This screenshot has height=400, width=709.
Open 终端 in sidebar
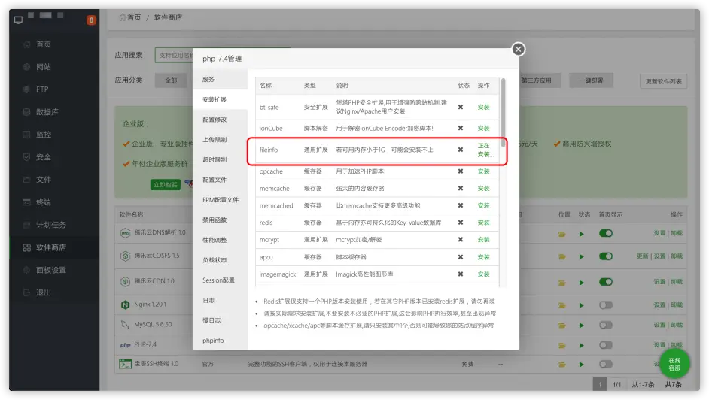click(44, 202)
